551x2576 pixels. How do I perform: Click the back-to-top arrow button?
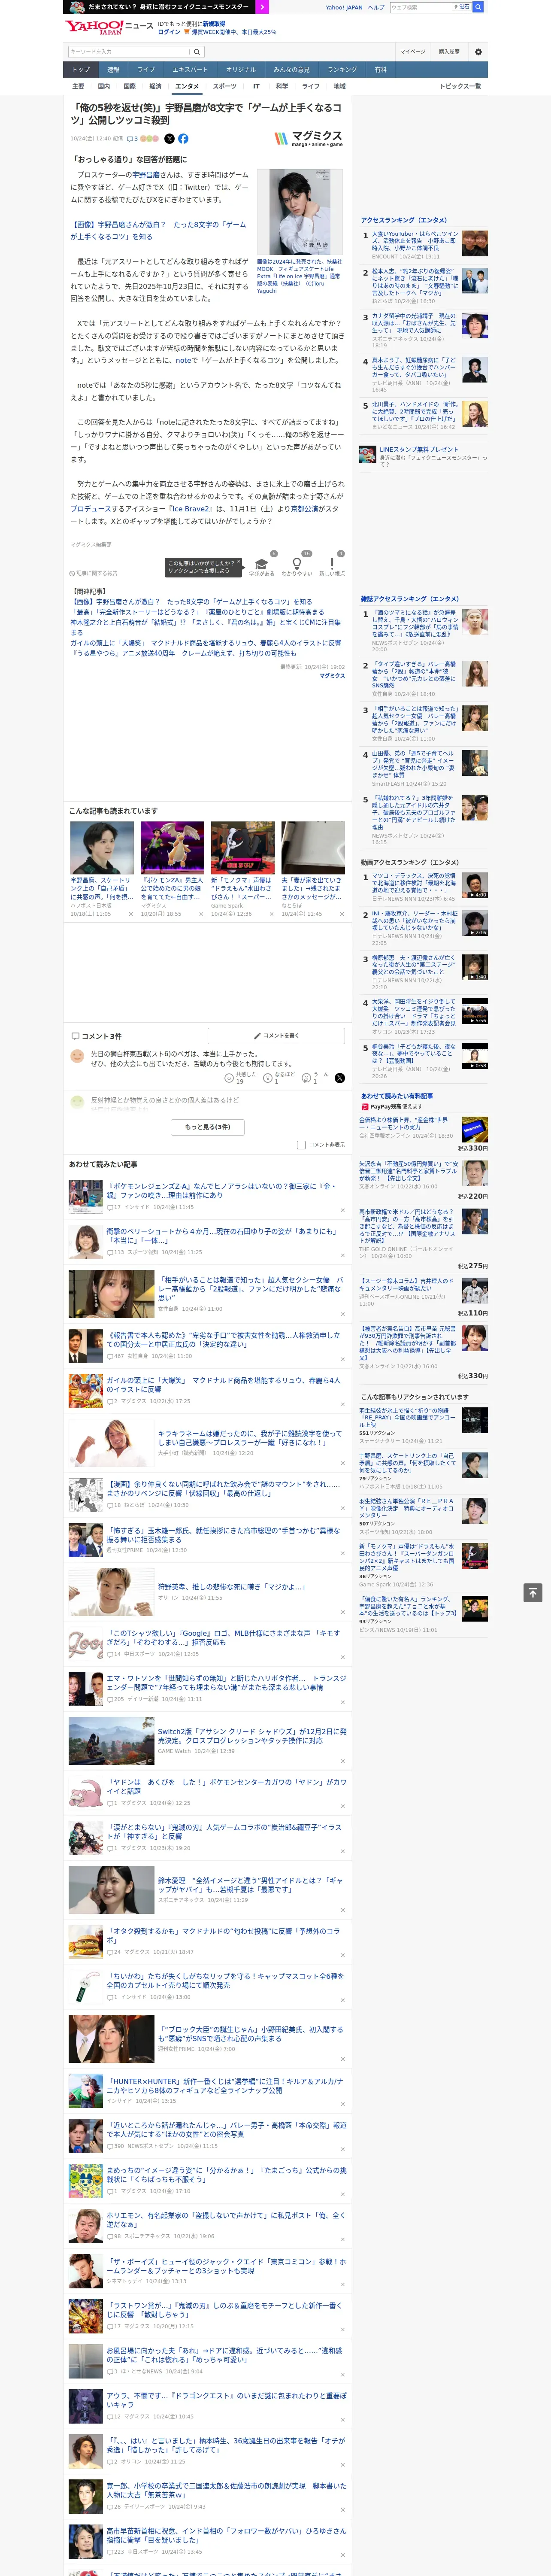532,1592
